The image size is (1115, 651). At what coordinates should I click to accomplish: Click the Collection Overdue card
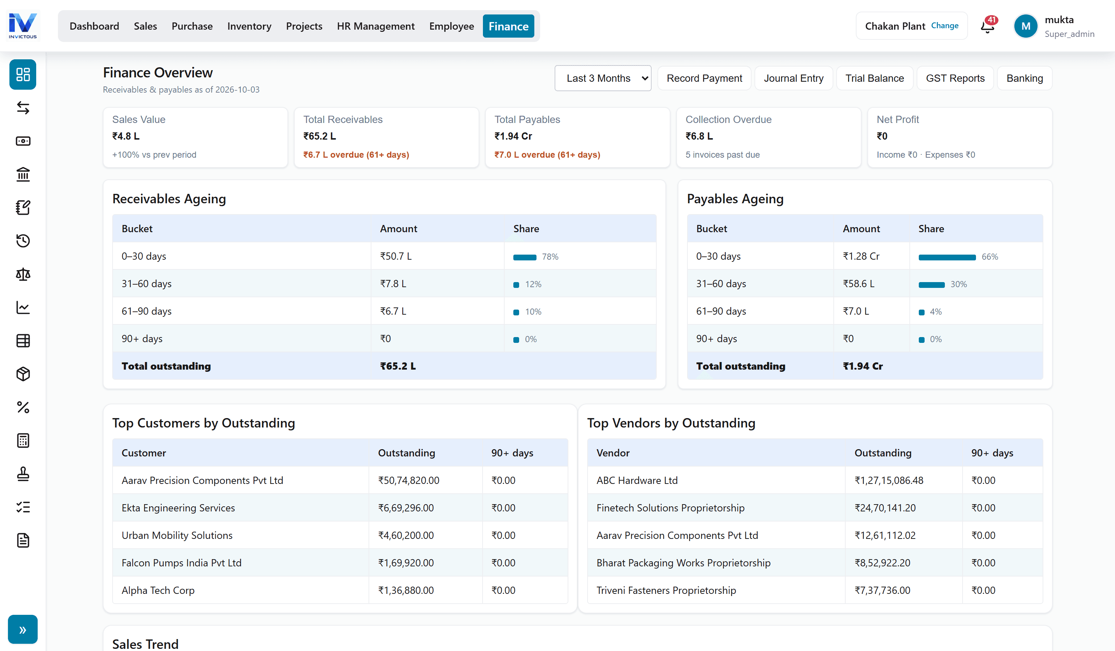pos(769,137)
